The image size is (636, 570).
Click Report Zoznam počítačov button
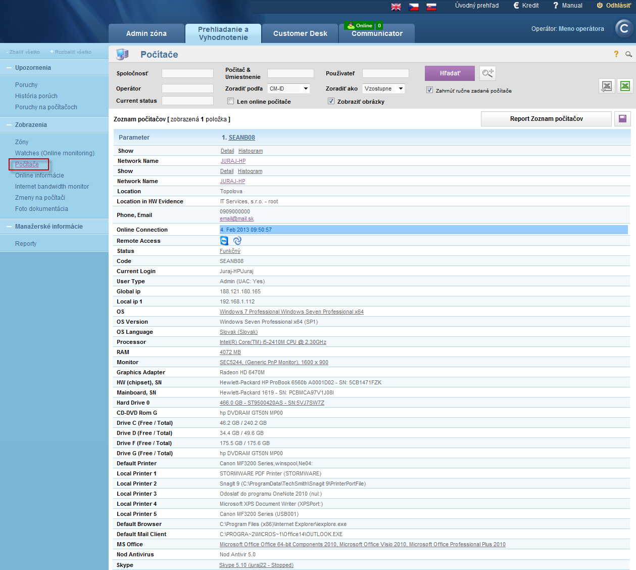546,119
